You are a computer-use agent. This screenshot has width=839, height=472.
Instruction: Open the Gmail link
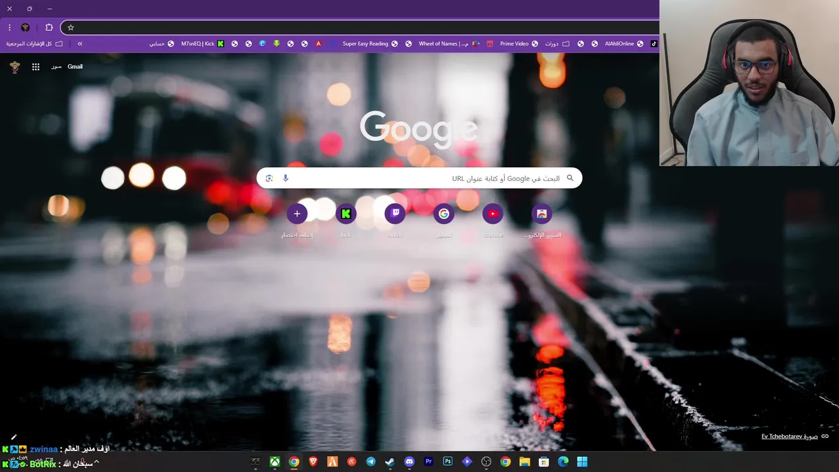click(x=75, y=67)
